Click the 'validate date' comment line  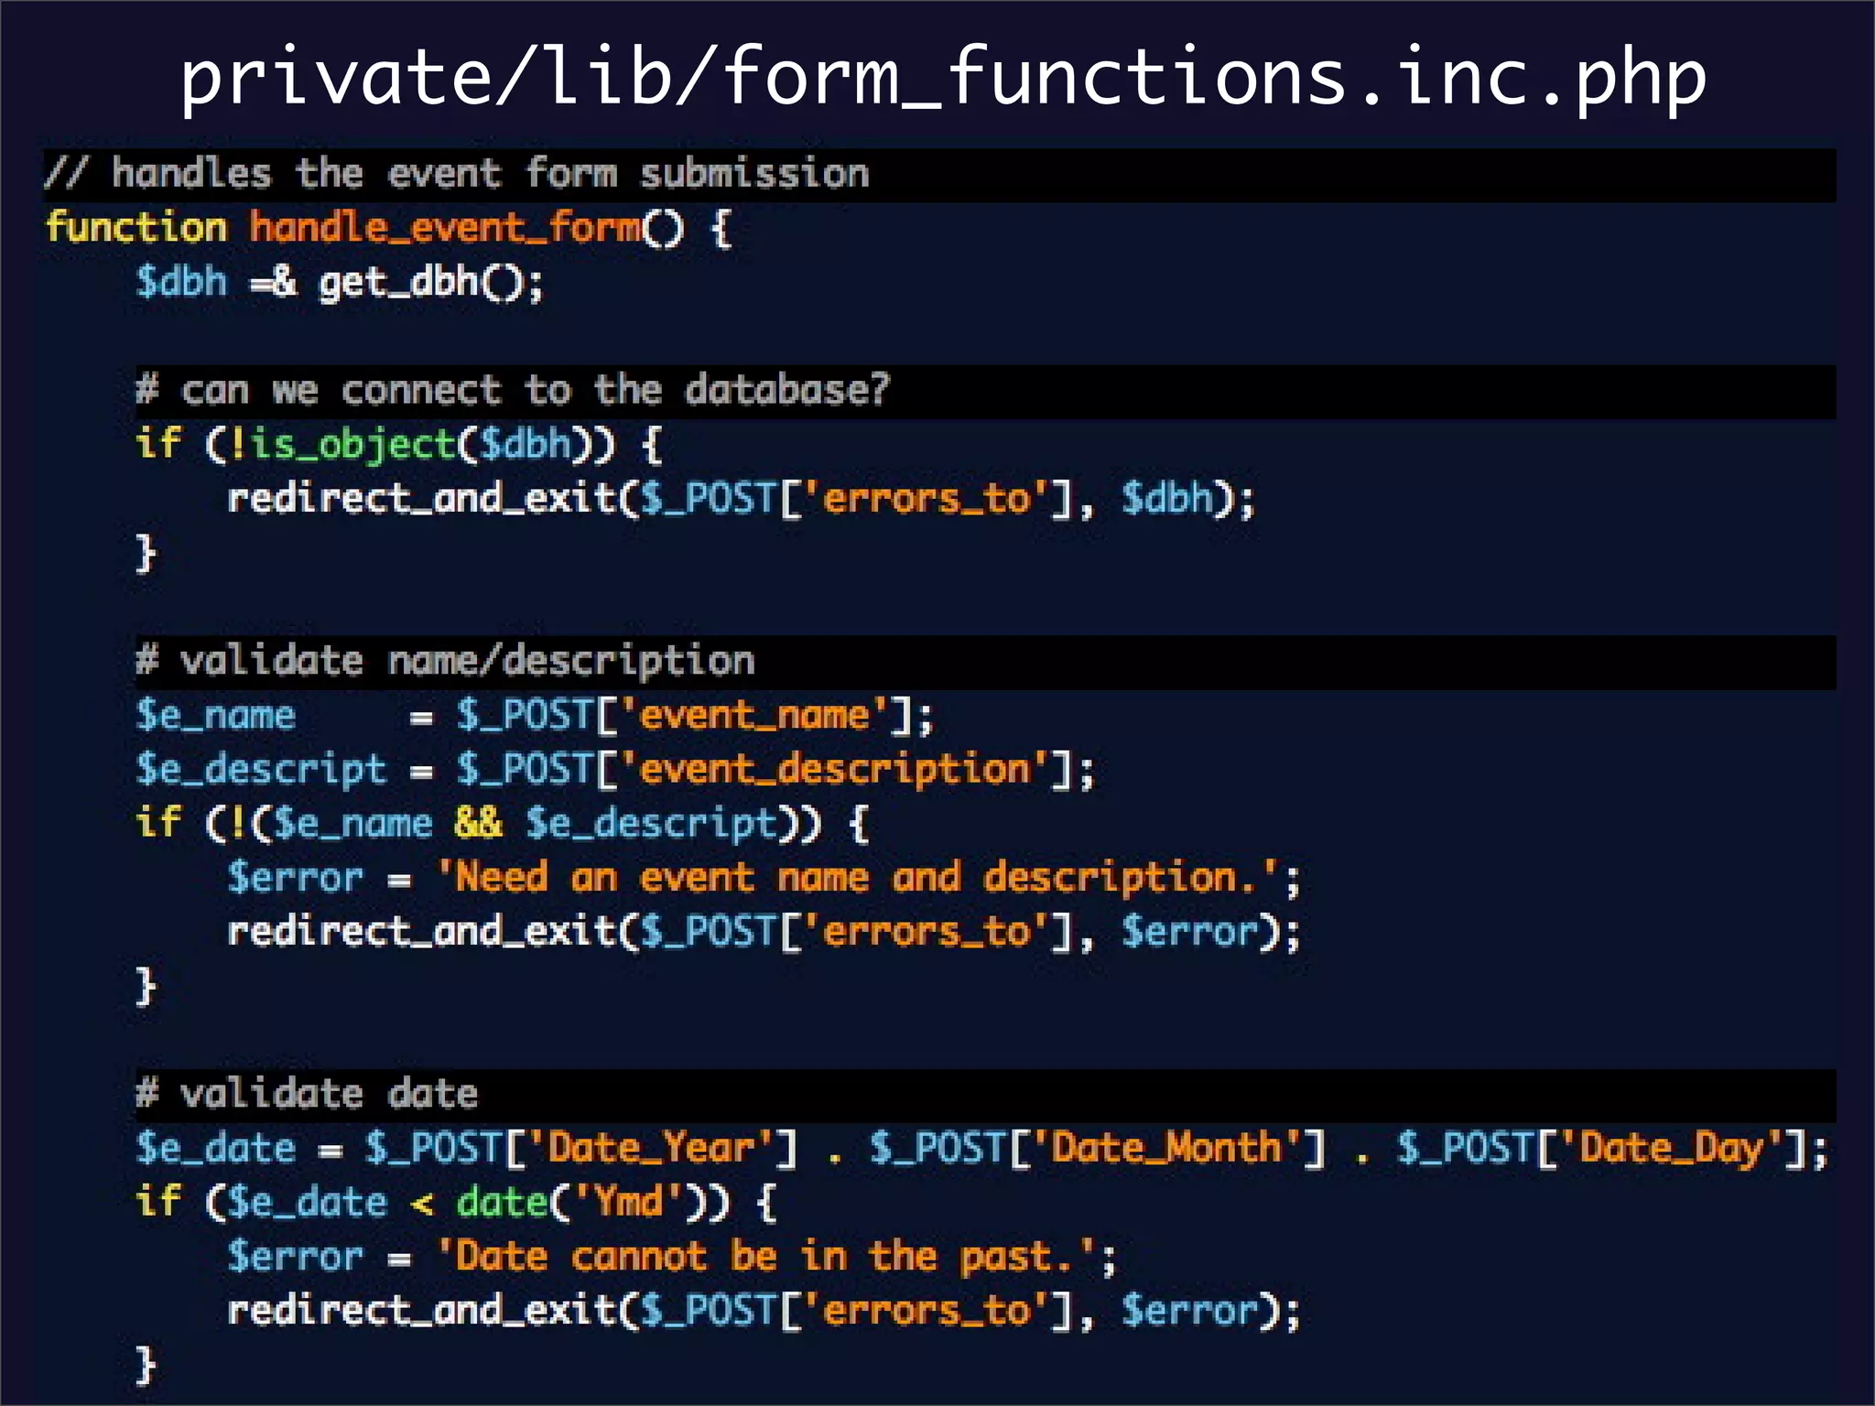click(x=307, y=1094)
